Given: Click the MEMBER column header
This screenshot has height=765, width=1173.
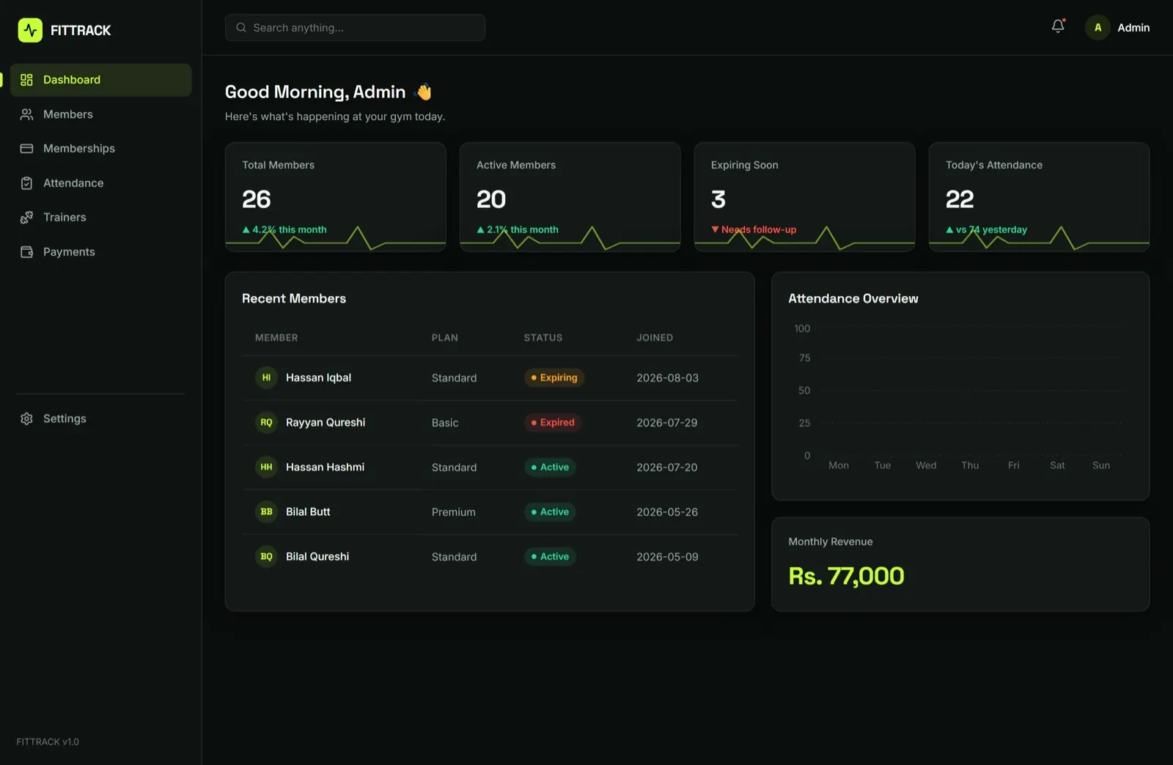Looking at the screenshot, I should click(276, 338).
